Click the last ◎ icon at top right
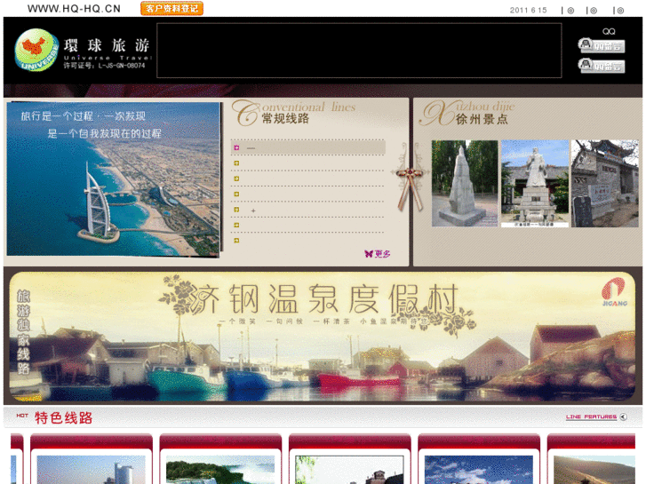The height and width of the screenshot is (484, 646). click(x=620, y=11)
